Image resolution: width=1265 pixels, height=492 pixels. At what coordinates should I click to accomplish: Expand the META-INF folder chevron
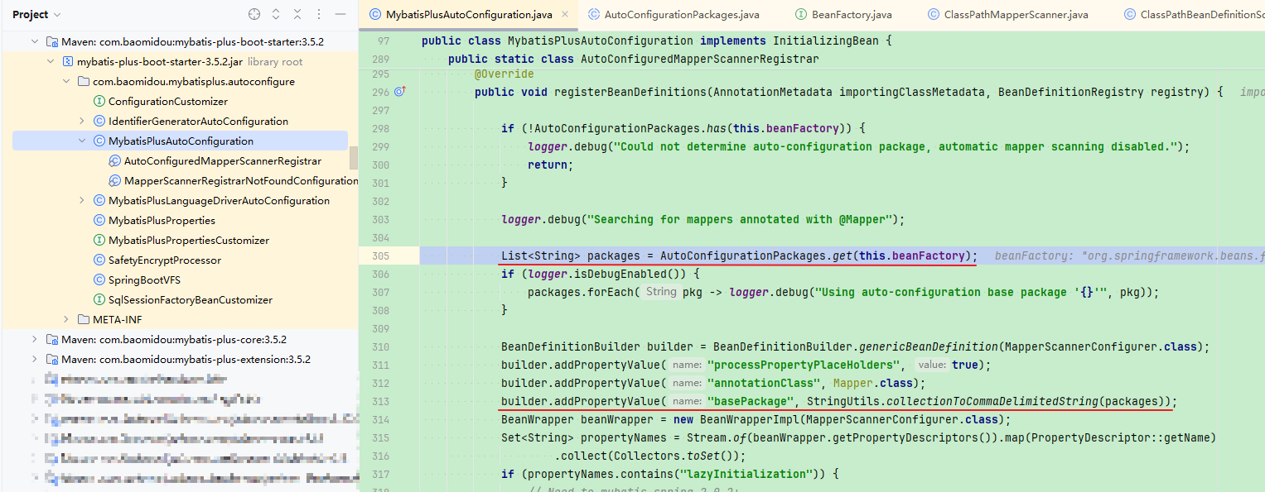click(66, 320)
